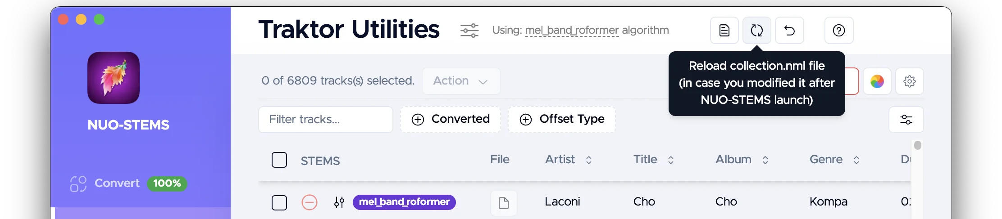The height and width of the screenshot is (219, 1002).
Task: Open algorithm settings sliders next to title
Action: pos(469,31)
